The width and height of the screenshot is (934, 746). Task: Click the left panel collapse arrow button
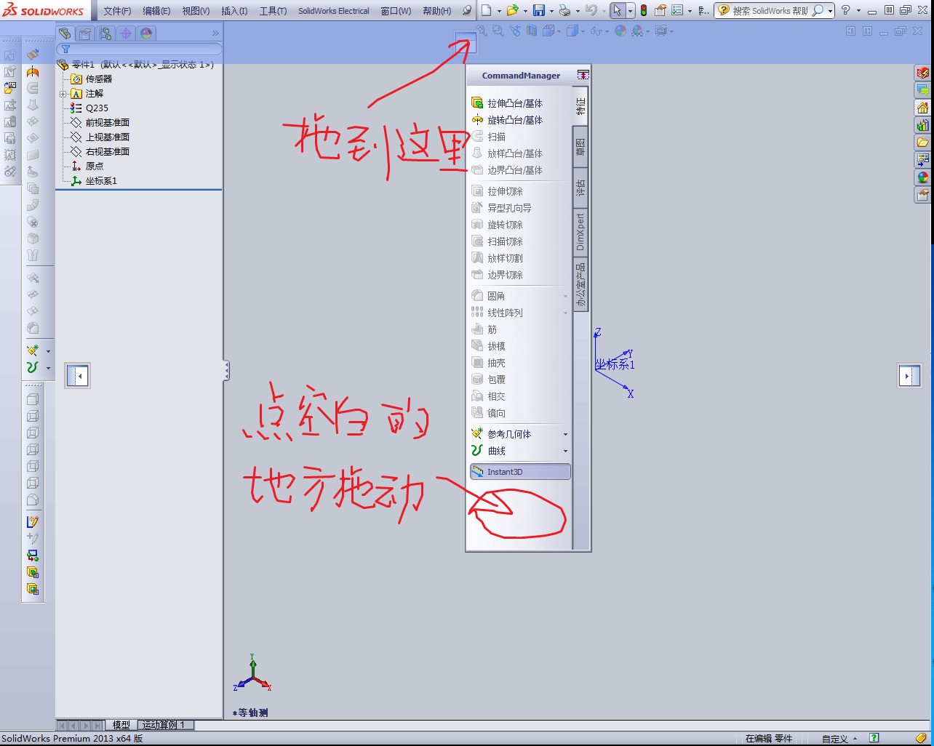click(x=79, y=376)
